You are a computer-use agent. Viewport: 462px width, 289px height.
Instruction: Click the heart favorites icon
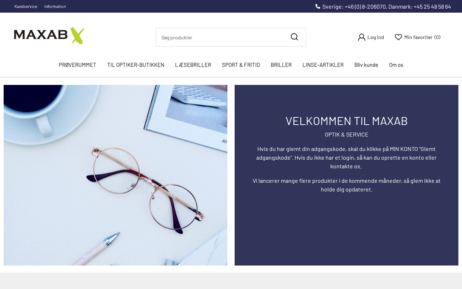[398, 37]
